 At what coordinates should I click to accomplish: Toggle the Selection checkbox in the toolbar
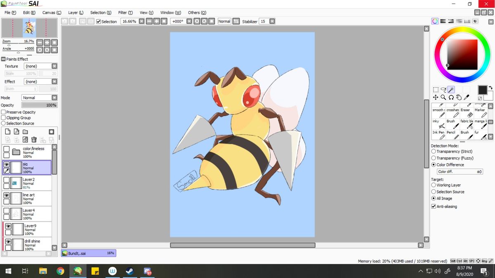pyautogui.click(x=99, y=21)
